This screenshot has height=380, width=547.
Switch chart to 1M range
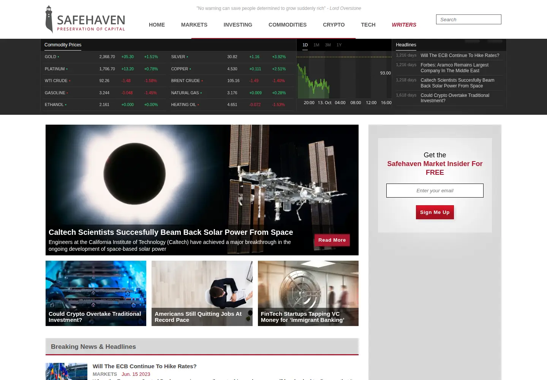pyautogui.click(x=316, y=45)
